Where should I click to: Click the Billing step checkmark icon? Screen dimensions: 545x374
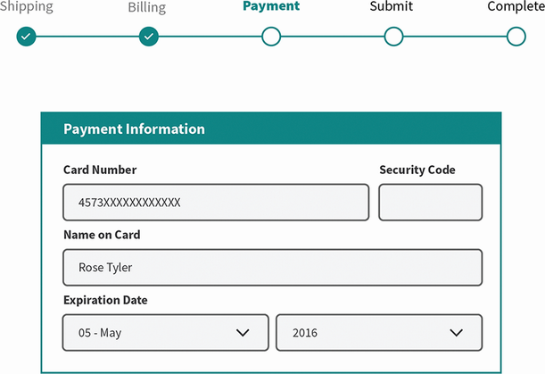coord(149,37)
